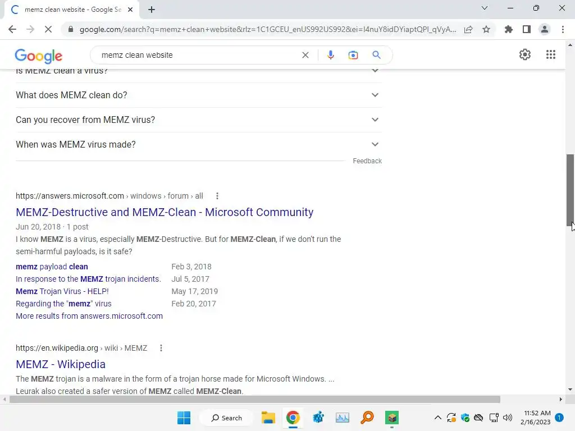Click the answers.microsoft.com URL breadcrumb
575x431 pixels.
(109, 196)
